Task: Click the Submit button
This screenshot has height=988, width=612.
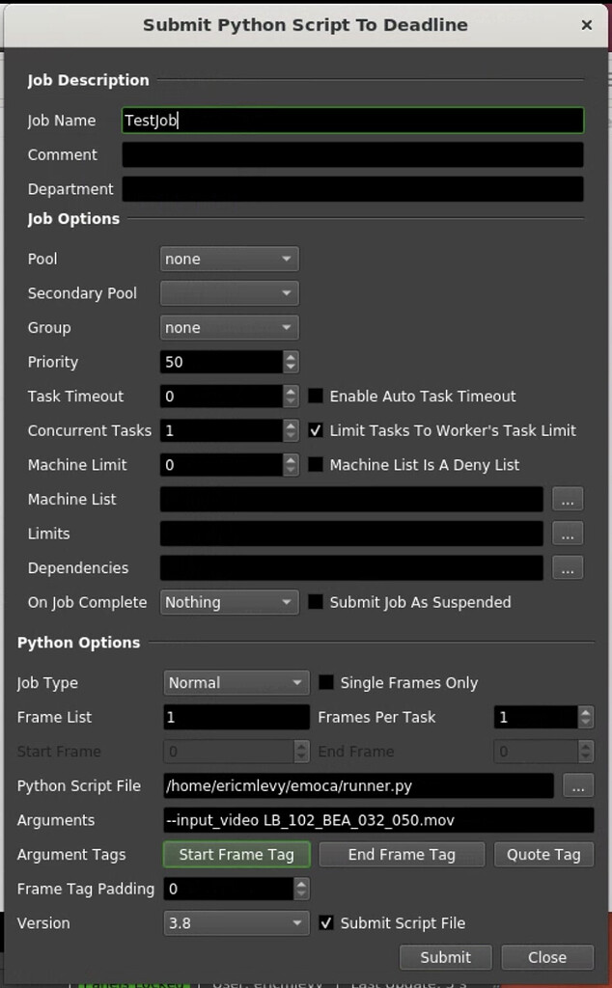Action: tap(445, 957)
